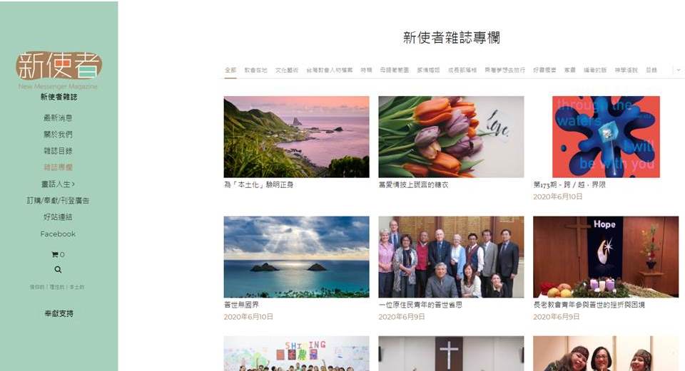Expand the category tabs overflow chevron
Viewport: 685px width, 371px height.
(679, 70)
